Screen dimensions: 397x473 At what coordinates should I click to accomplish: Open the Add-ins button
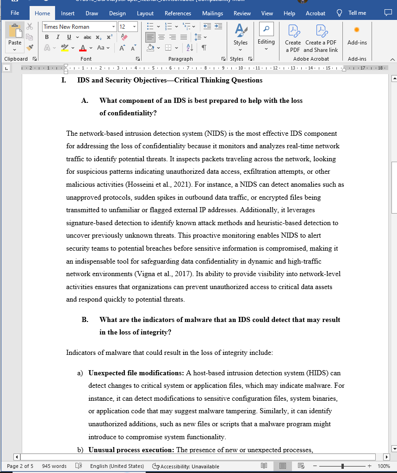357,35
